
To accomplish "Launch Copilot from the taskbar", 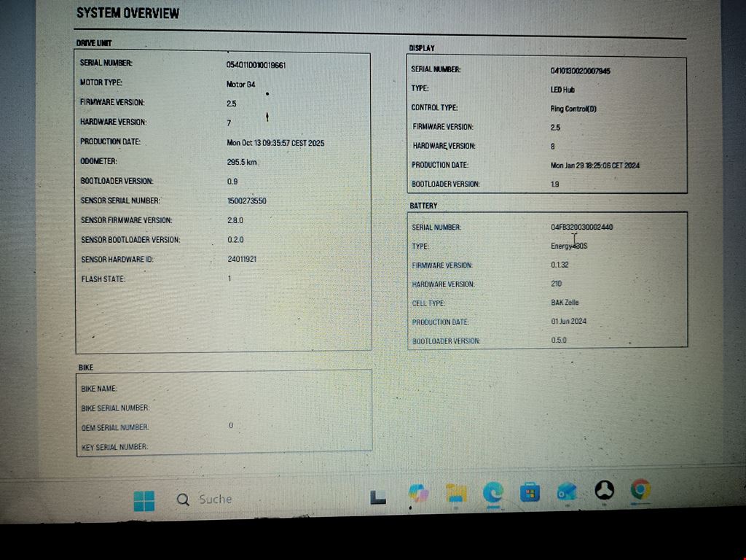I will pyautogui.click(x=418, y=494).
